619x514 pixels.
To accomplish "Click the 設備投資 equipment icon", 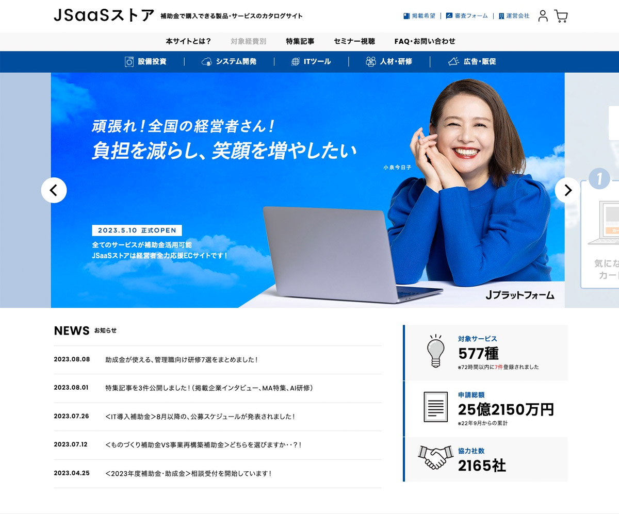I will [x=129, y=62].
